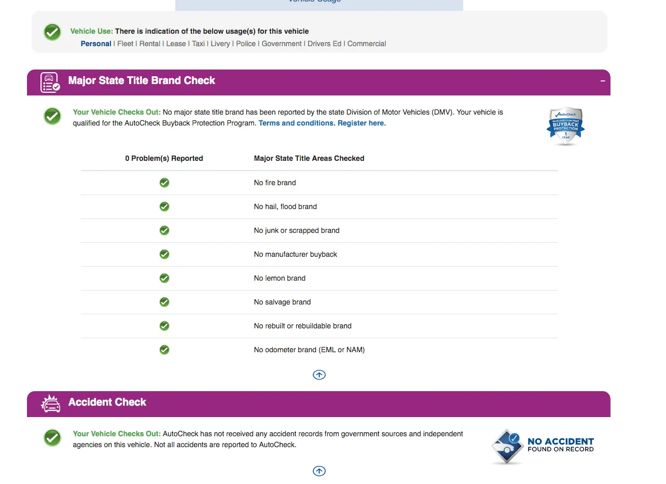Select the Rental vehicle use label
This screenshot has width=666, height=484.
[x=150, y=44]
